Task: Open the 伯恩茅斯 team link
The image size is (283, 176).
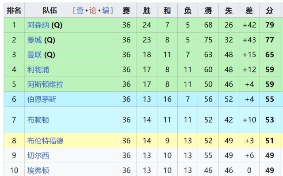Action: click(42, 99)
